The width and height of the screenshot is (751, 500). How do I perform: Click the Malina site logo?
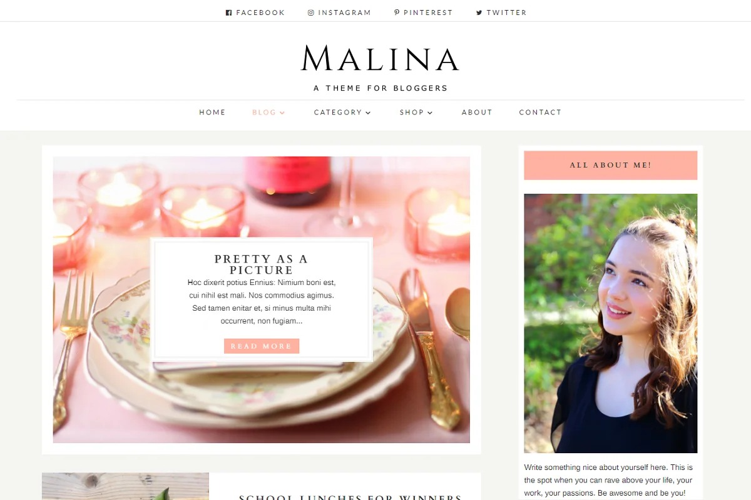coord(380,58)
